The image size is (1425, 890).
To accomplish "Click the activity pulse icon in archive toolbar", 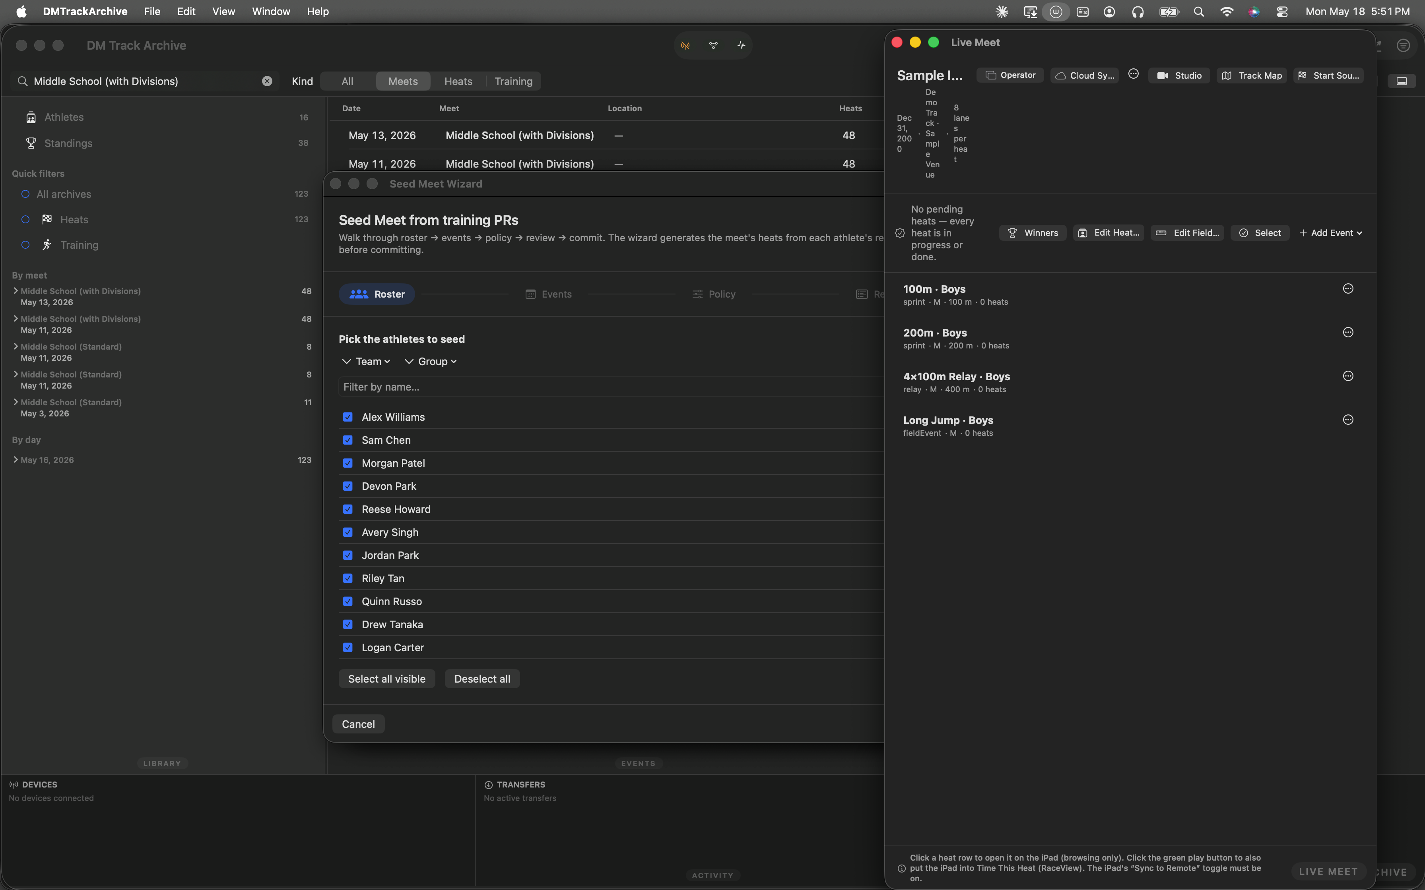I will coord(741,45).
